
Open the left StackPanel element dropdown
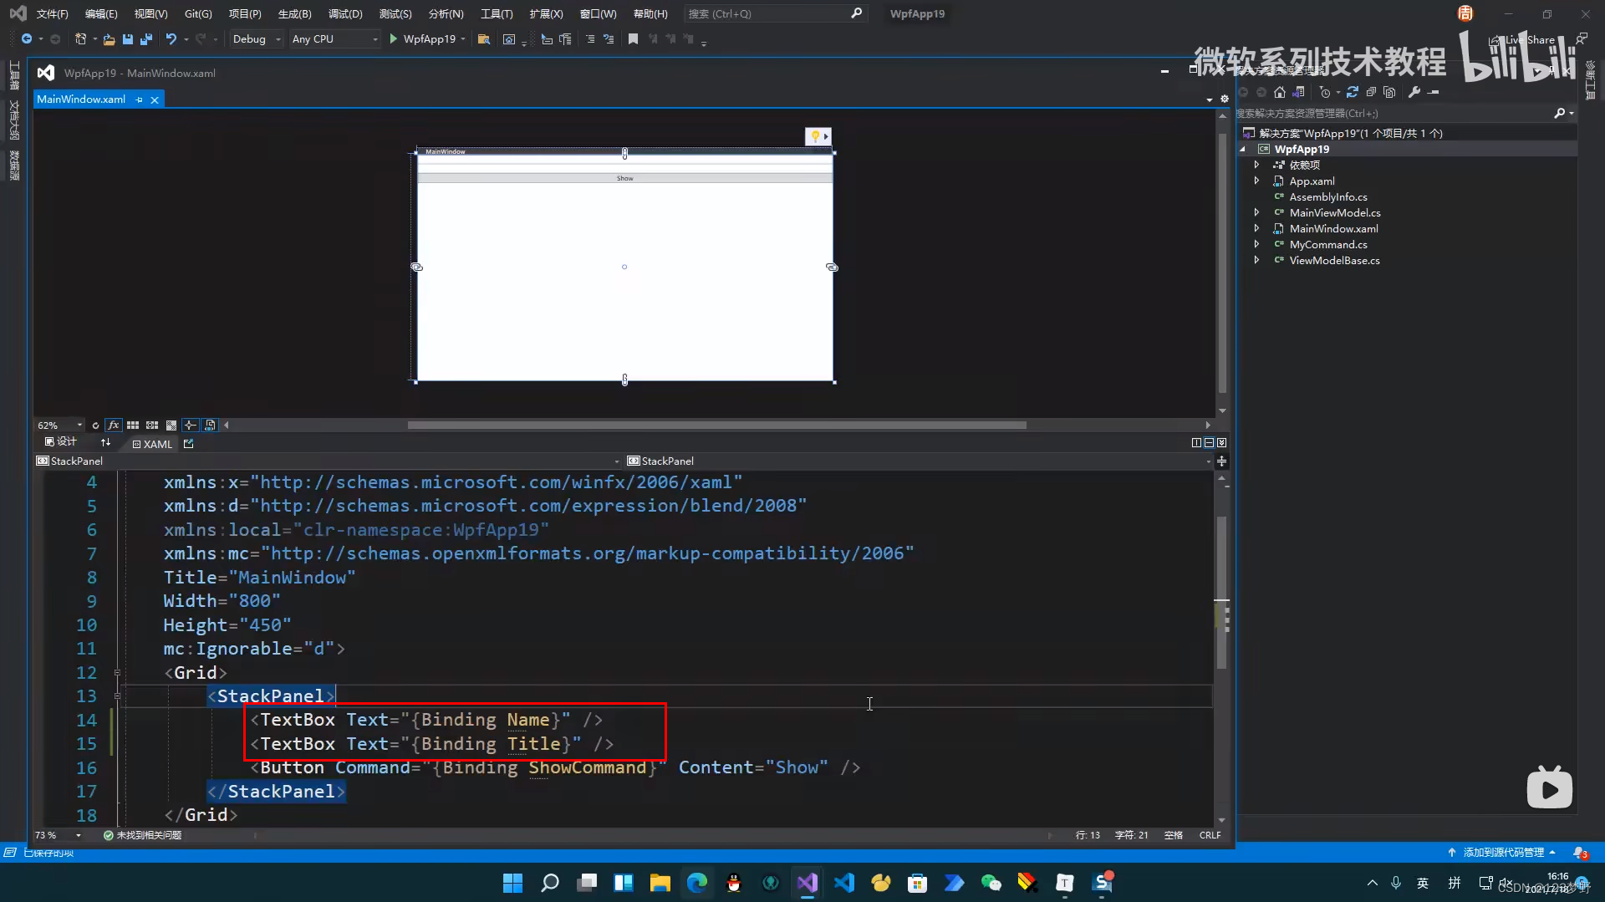(617, 461)
